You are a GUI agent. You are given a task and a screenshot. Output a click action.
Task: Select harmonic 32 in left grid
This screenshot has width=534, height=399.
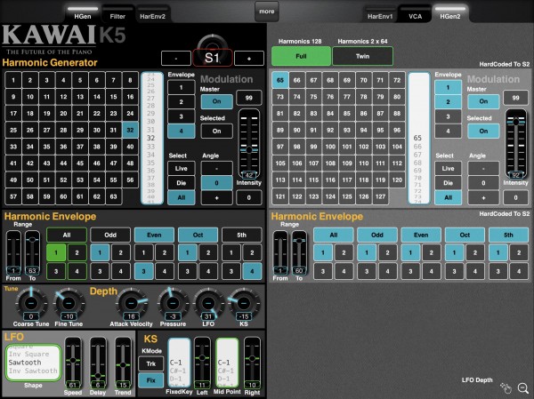click(130, 130)
